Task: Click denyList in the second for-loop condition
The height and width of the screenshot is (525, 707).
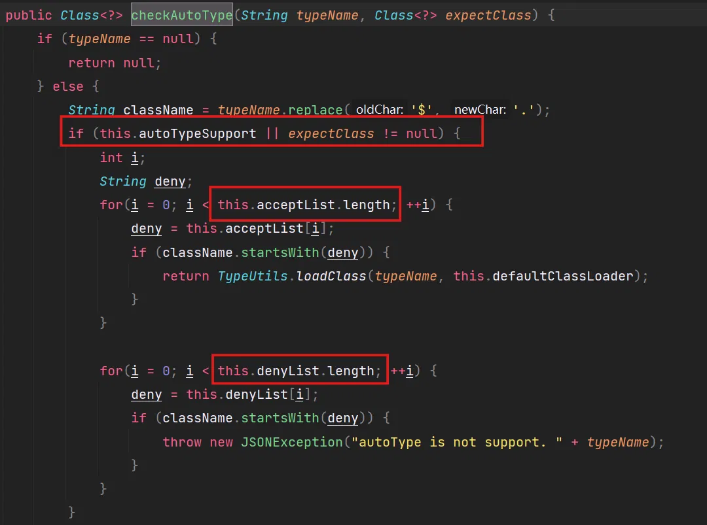Action: (288, 371)
